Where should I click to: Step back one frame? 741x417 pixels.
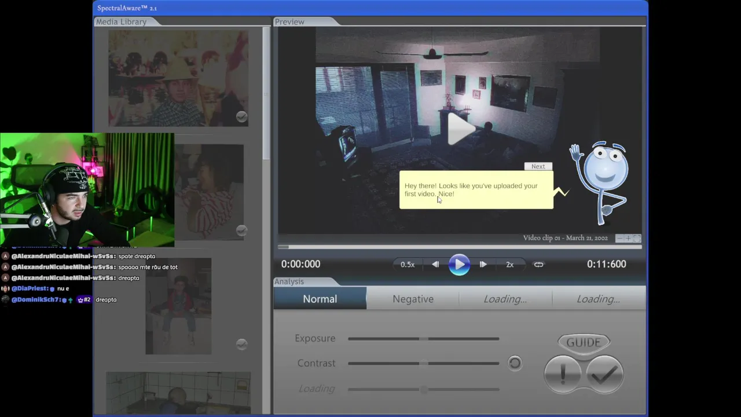pos(435,264)
